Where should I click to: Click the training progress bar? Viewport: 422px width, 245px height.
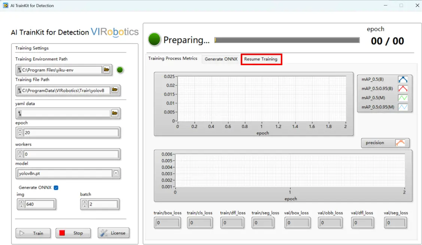pyautogui.click(x=287, y=40)
